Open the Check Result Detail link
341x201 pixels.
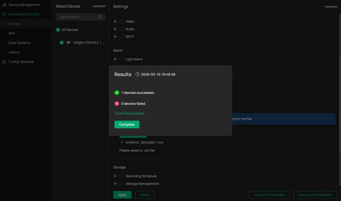point(129,113)
